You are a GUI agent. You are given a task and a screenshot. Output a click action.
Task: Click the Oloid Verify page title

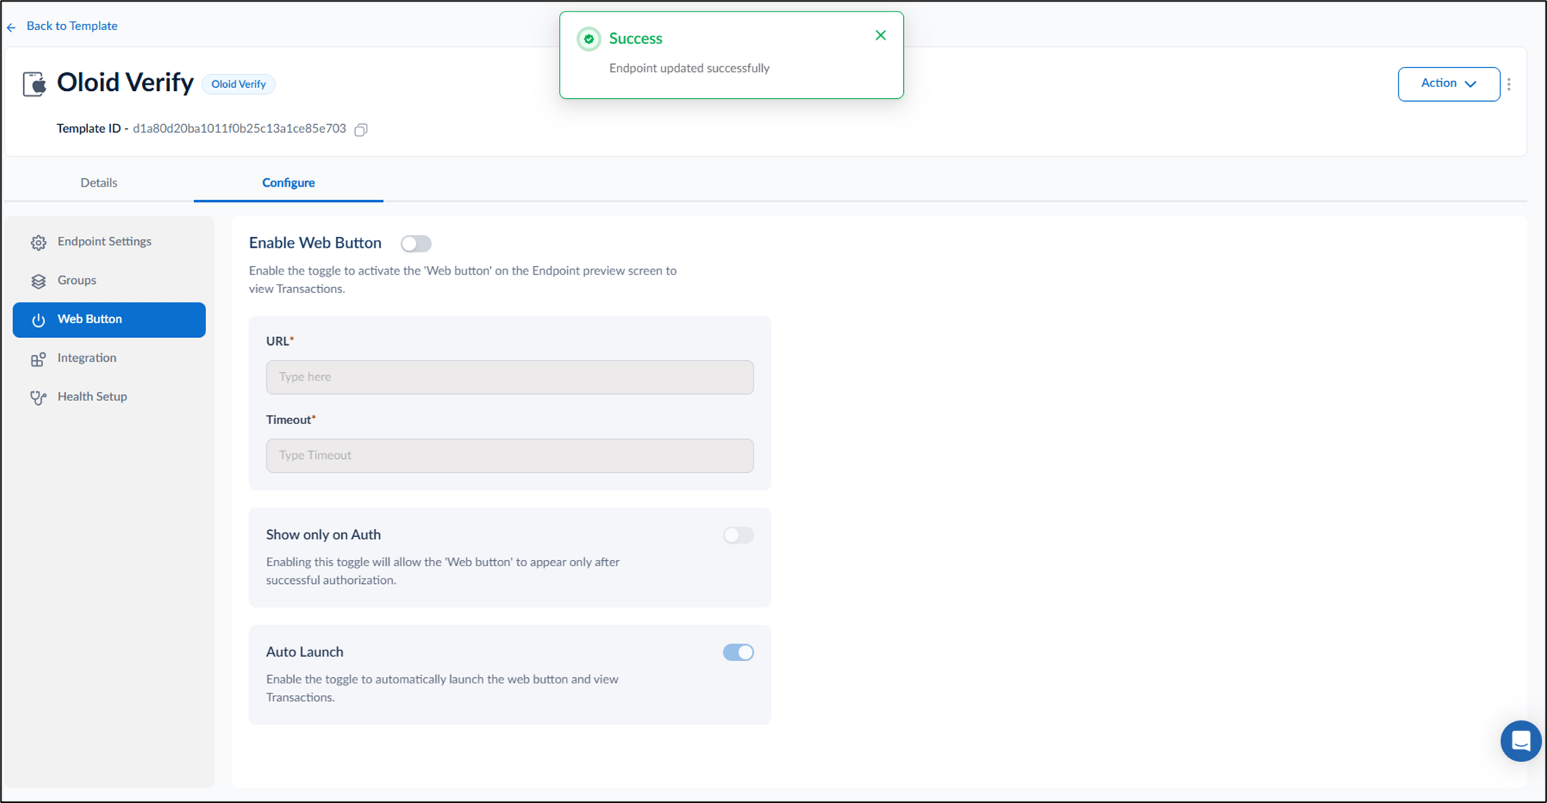point(125,83)
